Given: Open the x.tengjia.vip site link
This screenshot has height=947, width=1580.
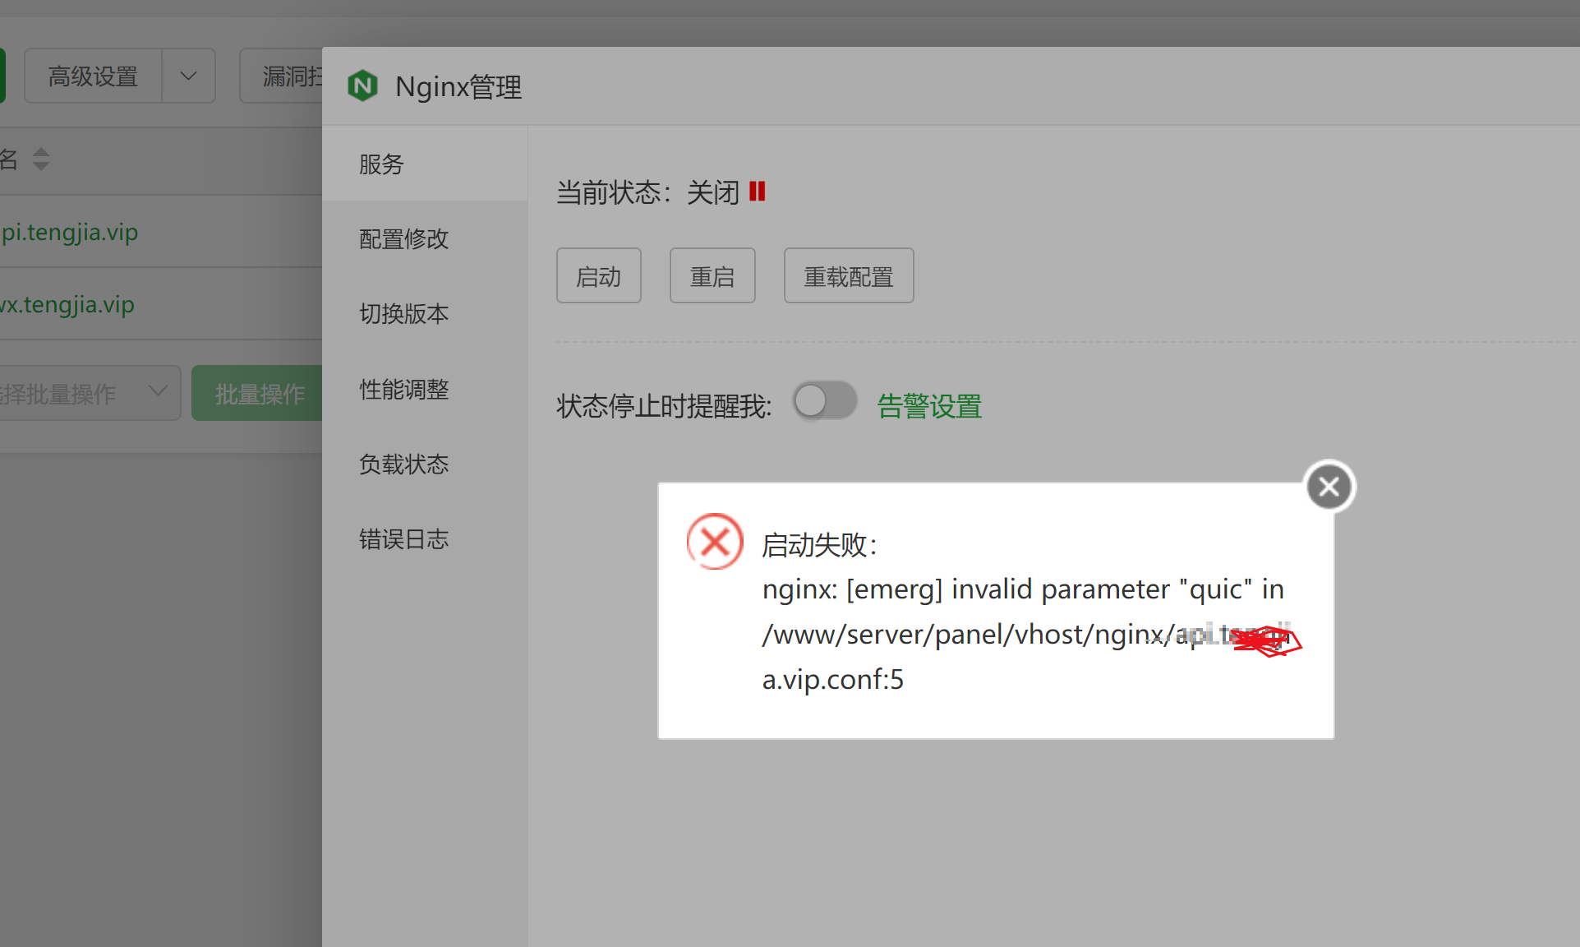Looking at the screenshot, I should tap(67, 304).
